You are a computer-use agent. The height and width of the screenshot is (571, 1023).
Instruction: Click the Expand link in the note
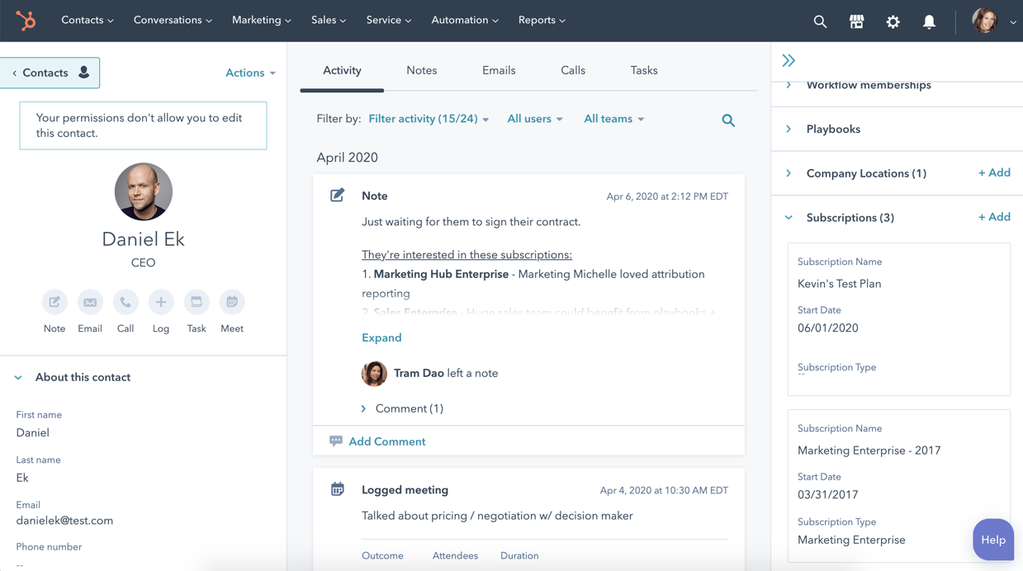[381, 337]
